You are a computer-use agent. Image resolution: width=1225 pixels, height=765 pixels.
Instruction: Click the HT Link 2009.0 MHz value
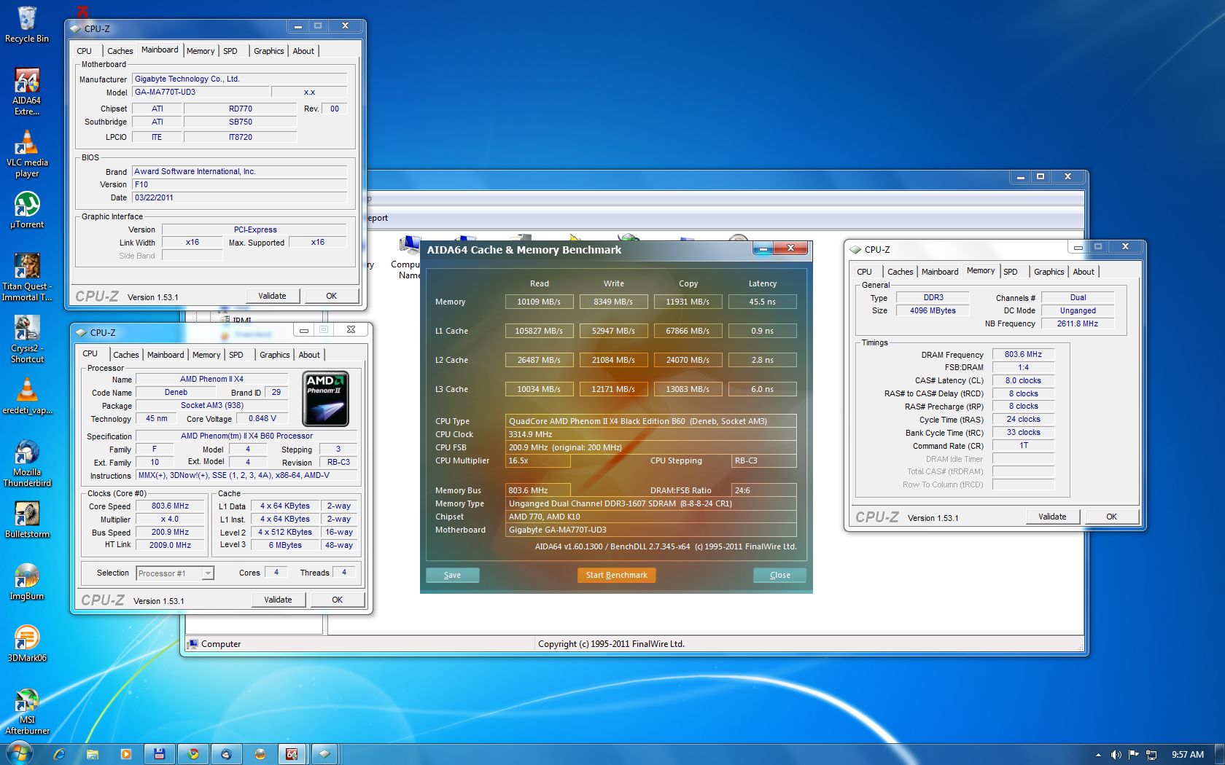click(x=171, y=545)
